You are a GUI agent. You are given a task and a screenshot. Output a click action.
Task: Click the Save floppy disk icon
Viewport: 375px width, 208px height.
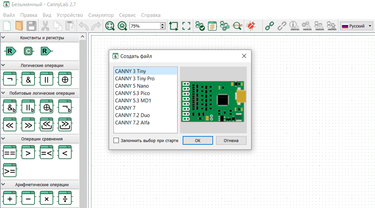point(31,26)
